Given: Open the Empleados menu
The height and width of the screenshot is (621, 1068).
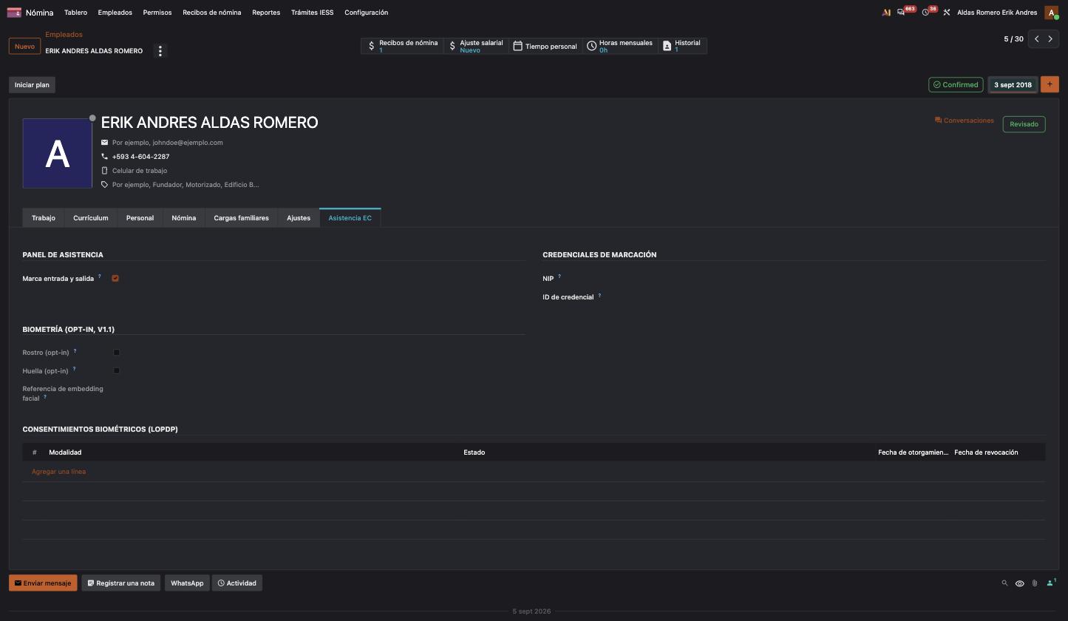Looking at the screenshot, I should 115,13.
